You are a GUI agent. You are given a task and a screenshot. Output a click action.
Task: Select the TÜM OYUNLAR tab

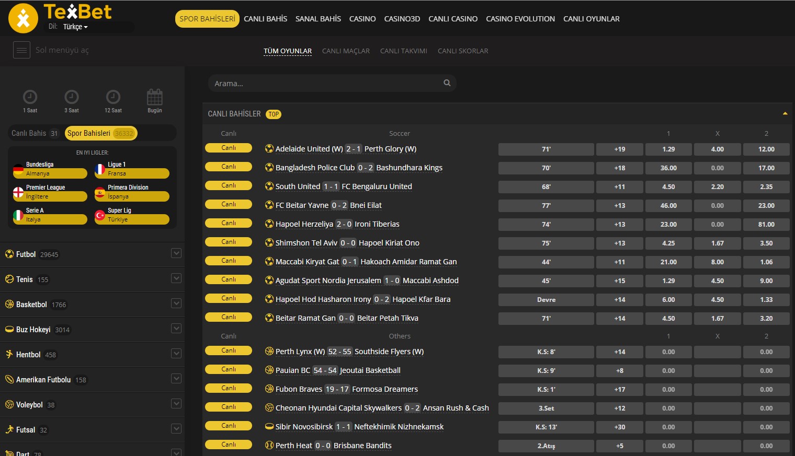point(288,51)
